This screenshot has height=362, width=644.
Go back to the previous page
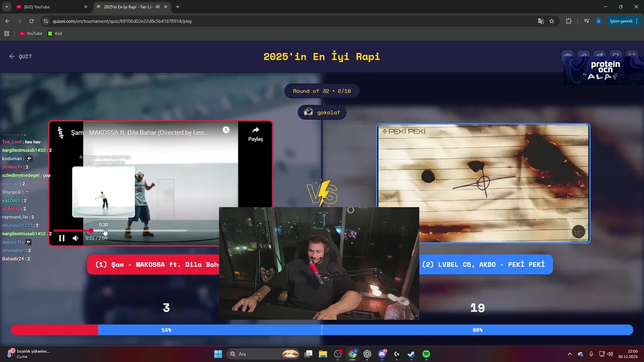coord(7,21)
